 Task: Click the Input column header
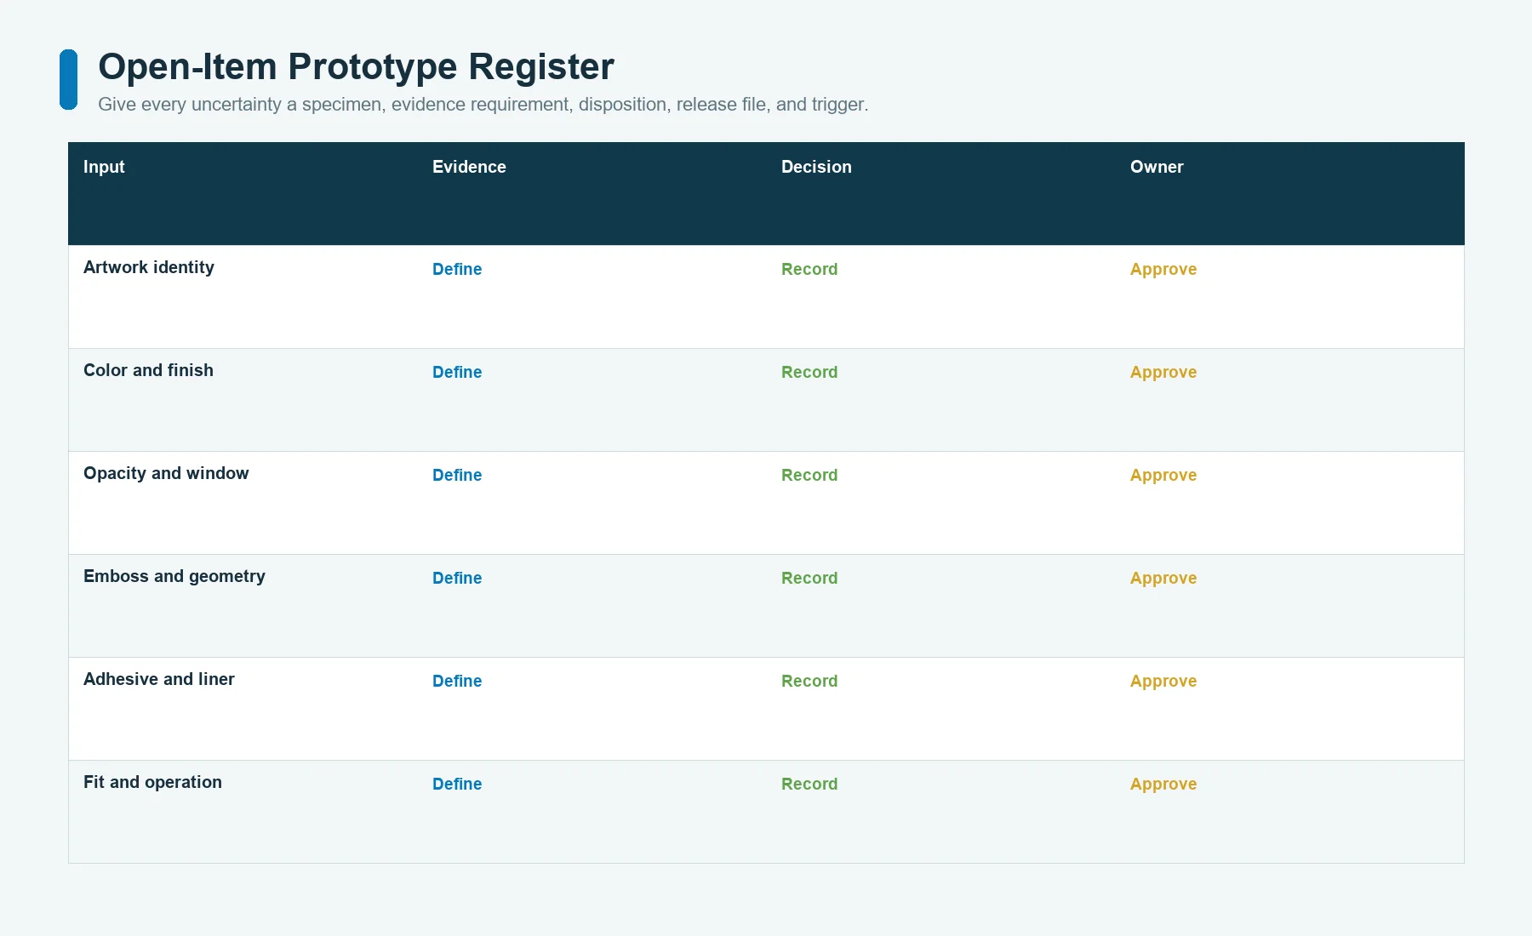point(104,167)
